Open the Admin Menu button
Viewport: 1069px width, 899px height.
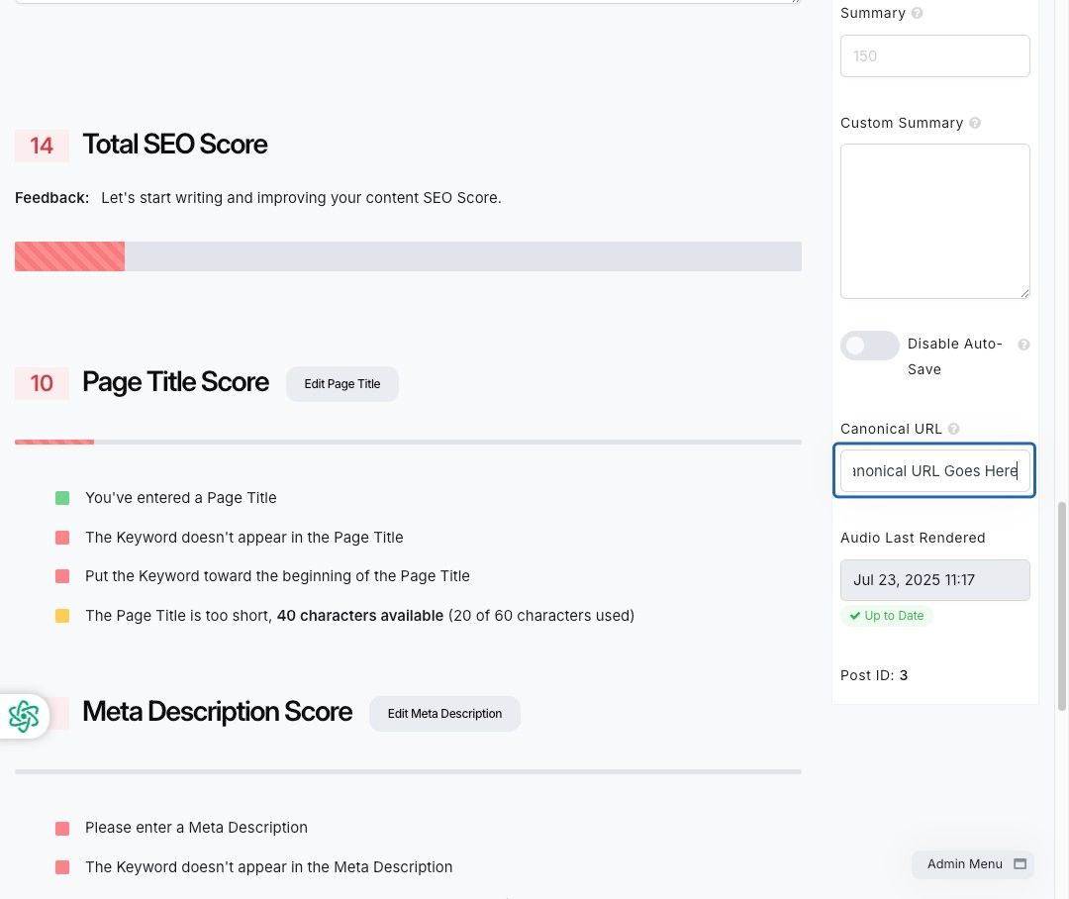pos(973,864)
